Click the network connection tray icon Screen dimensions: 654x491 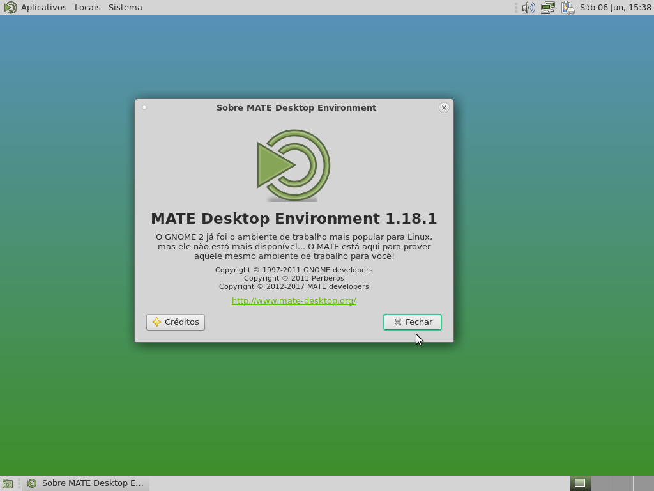pos(547,8)
